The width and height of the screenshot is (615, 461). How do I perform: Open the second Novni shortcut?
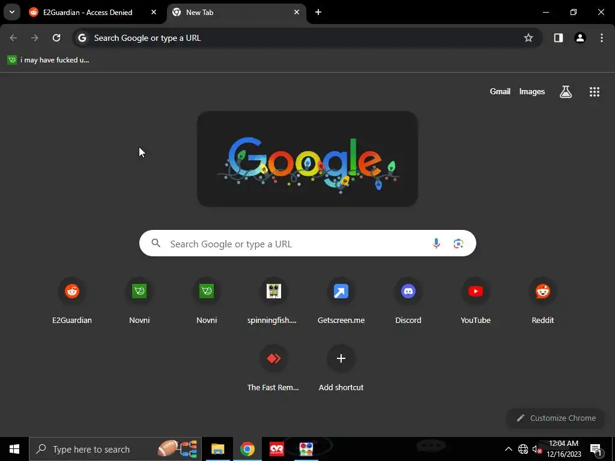[x=207, y=301]
